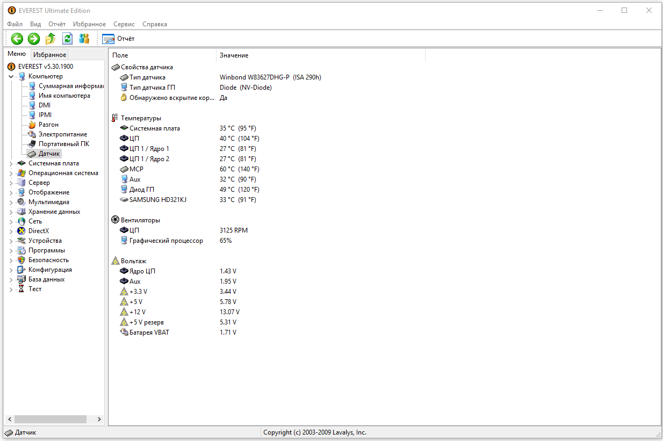Image resolution: width=663 pixels, height=441 pixels.
Task: Open the Избранное menu in menu bar
Action: tap(90, 24)
